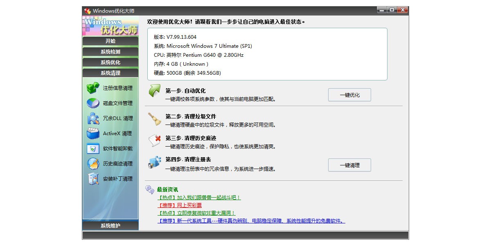This screenshot has height=245, width=491.
Task: Click the 历史痕迹清理 clock icon
Action: point(93,163)
